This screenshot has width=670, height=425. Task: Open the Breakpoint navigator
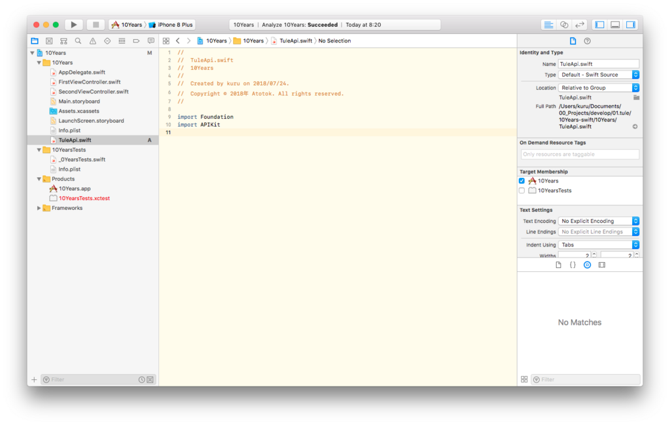(x=136, y=41)
